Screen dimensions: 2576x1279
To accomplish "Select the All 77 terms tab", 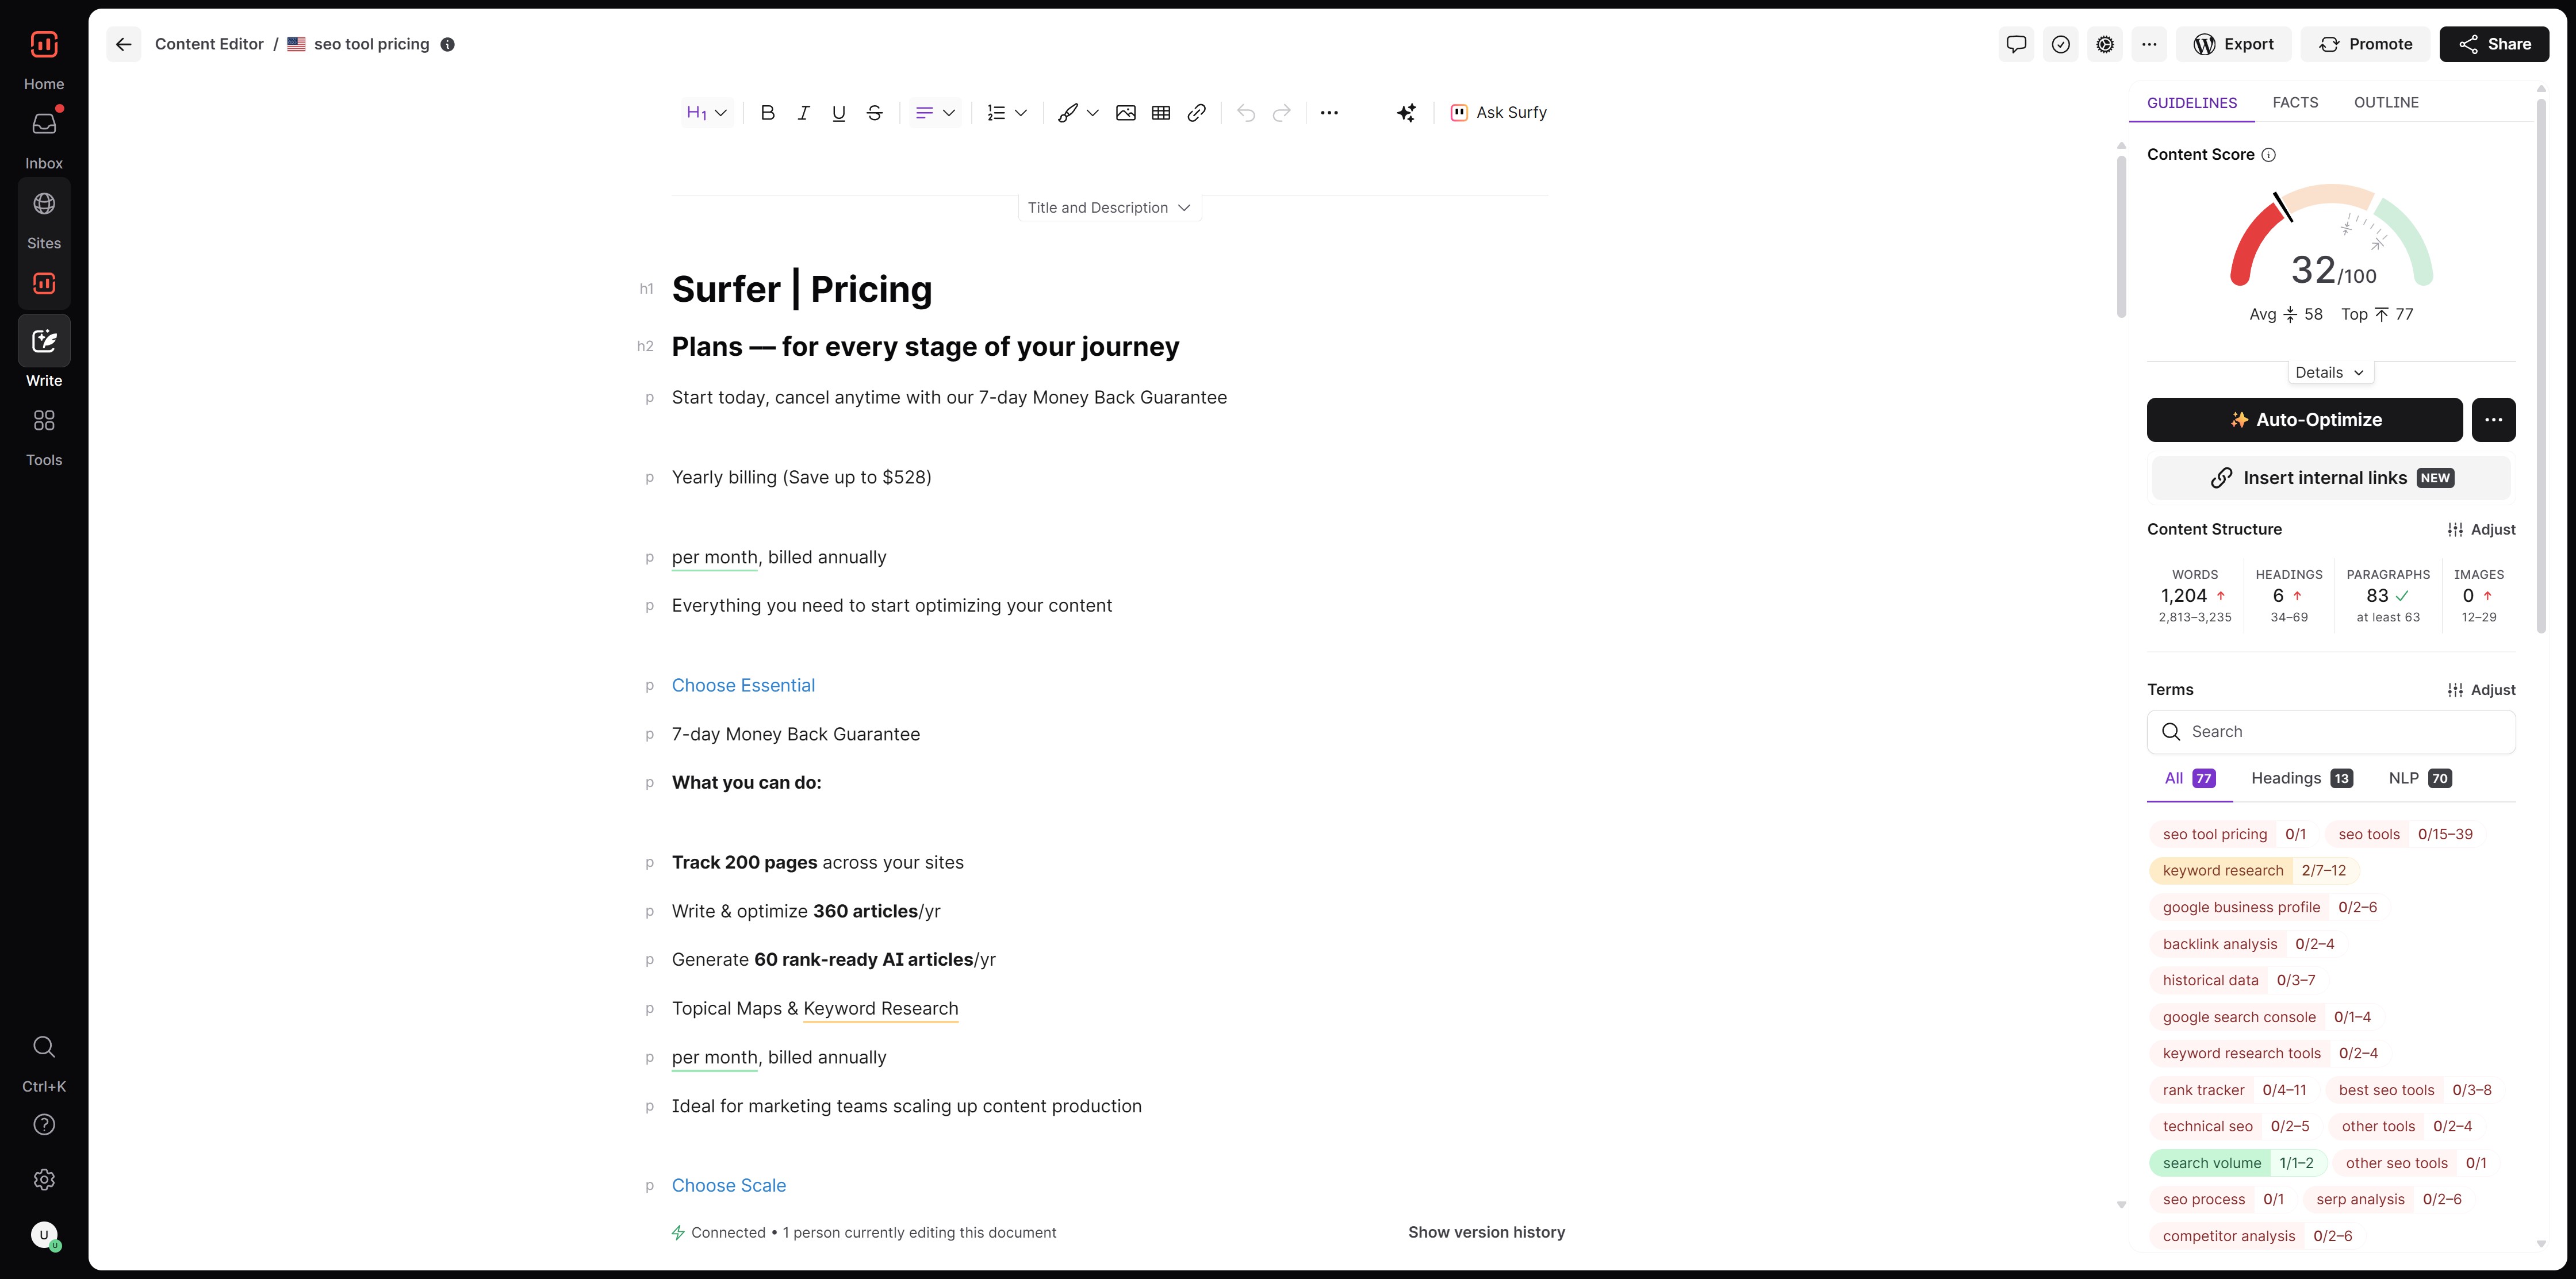I will coord(2189,778).
